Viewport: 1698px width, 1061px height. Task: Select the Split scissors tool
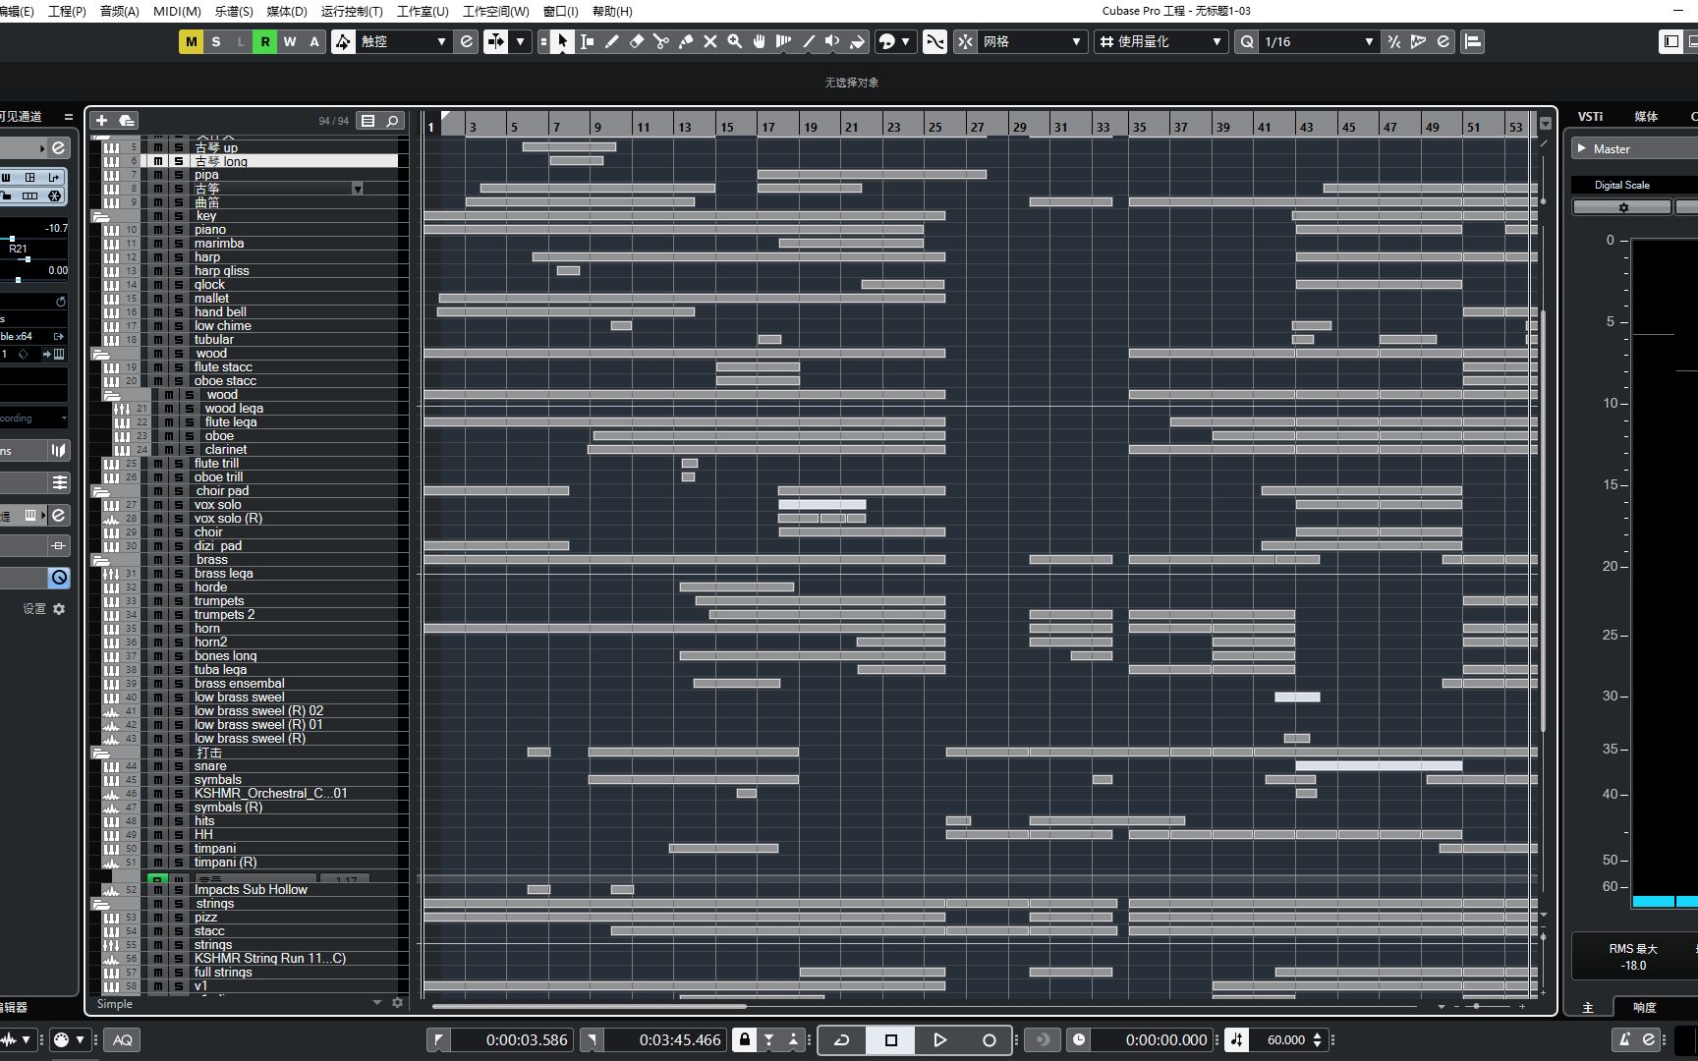coord(660,41)
